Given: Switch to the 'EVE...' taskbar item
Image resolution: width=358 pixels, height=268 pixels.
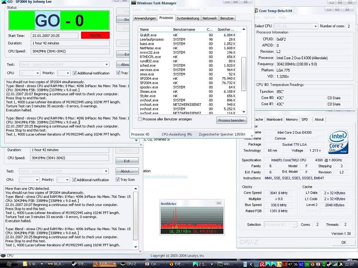Looking at the screenshot, I should click(177, 264).
